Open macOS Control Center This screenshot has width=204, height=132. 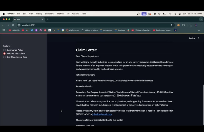179,14
